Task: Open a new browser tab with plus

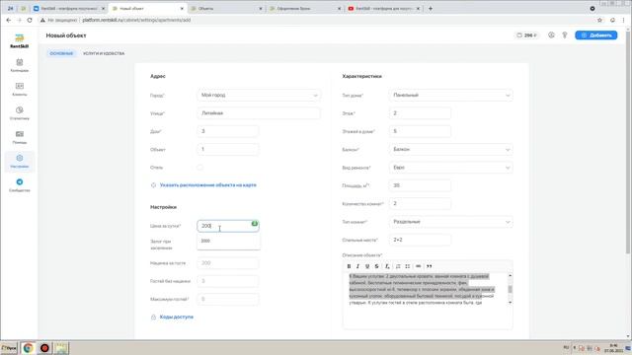Action: [431, 9]
